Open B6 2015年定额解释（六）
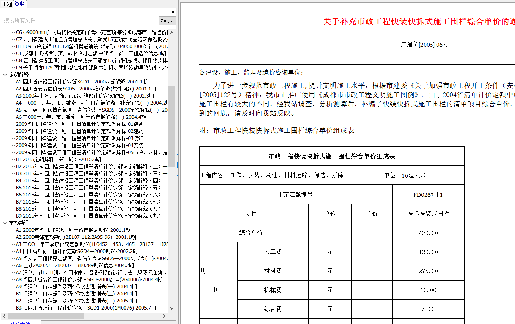Viewport: 515px width, 324px height. tap(92, 195)
